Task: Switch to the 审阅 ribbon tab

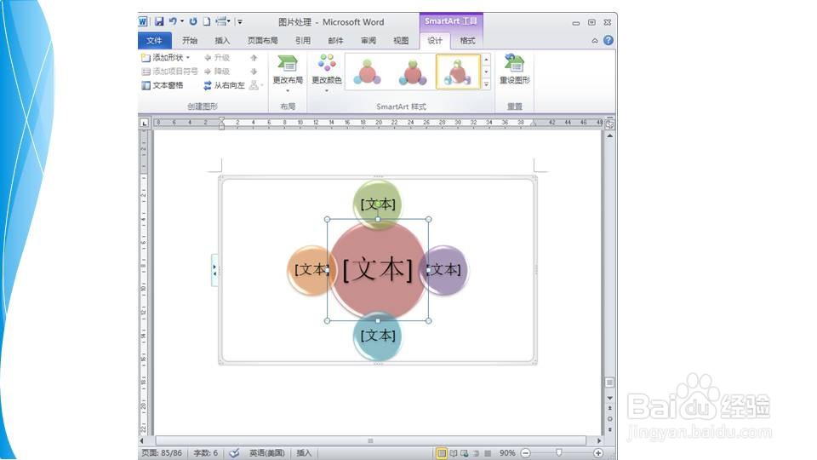Action: 369,40
